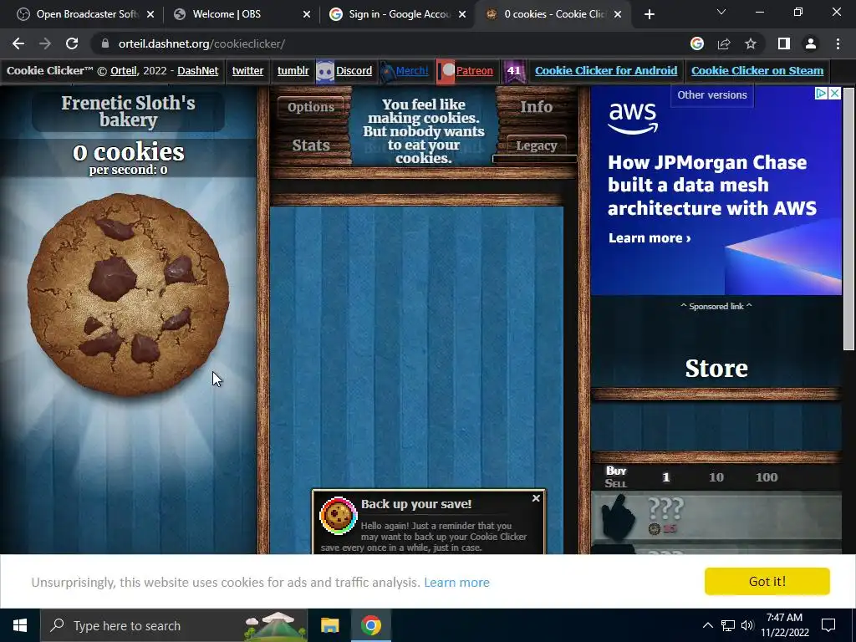The height and width of the screenshot is (642, 856).
Task: Click the rainbow cookie icon in notification
Action: pyautogui.click(x=338, y=515)
